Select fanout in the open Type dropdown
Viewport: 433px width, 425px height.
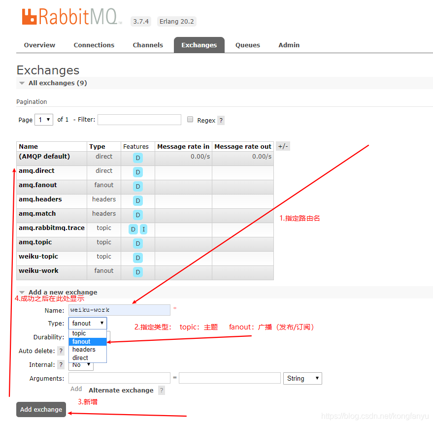[82, 341]
